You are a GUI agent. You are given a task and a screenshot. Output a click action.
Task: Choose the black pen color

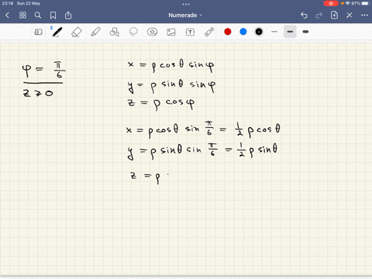(x=259, y=32)
